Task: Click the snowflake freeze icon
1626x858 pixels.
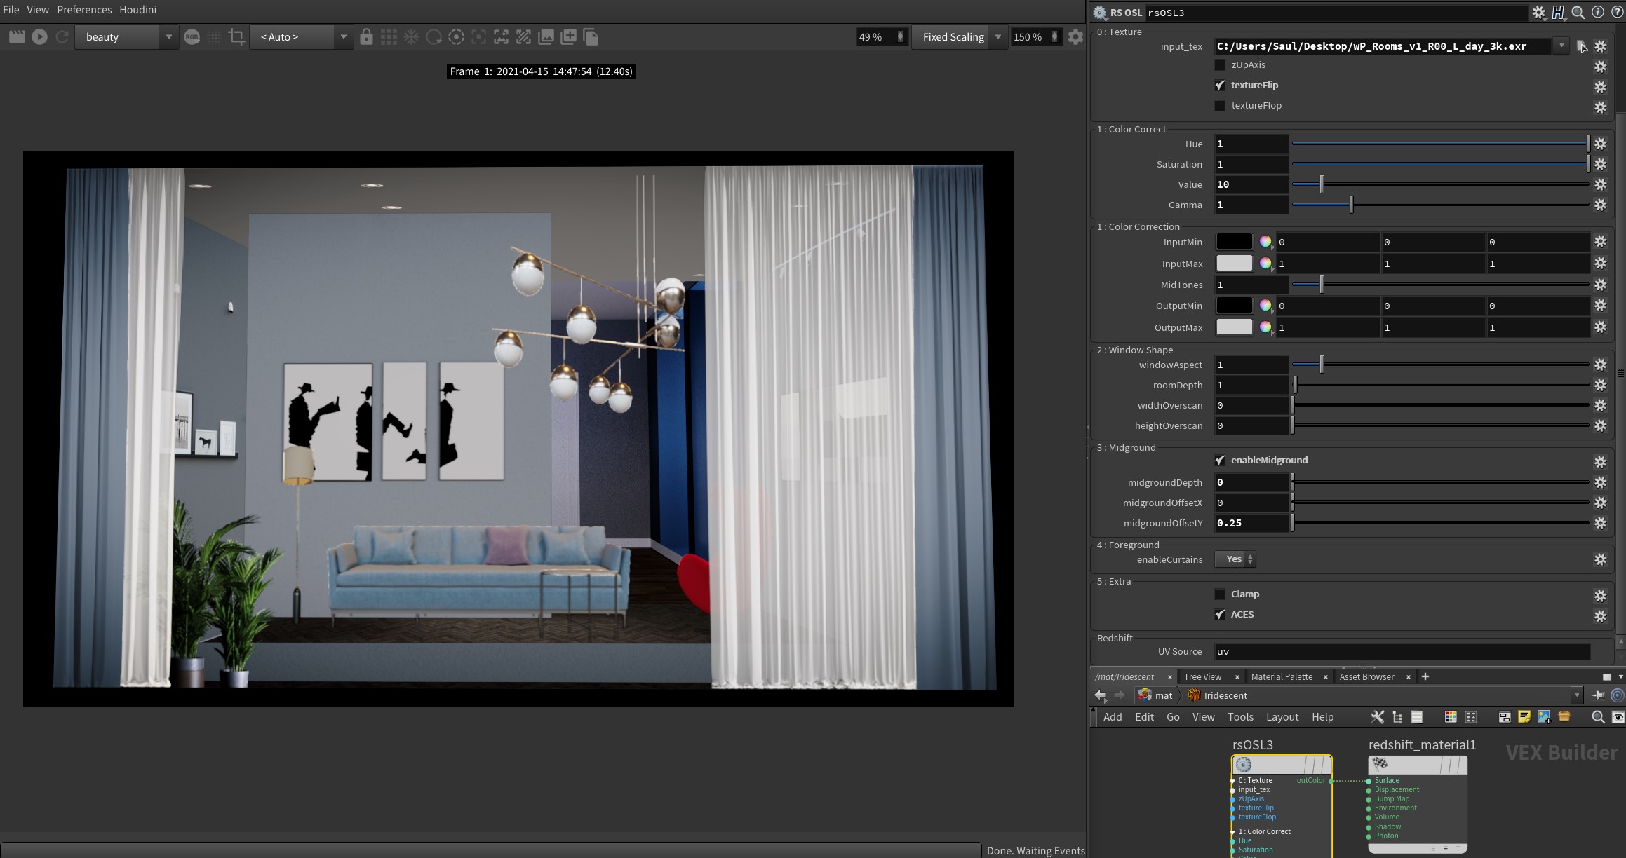Action: point(411,37)
